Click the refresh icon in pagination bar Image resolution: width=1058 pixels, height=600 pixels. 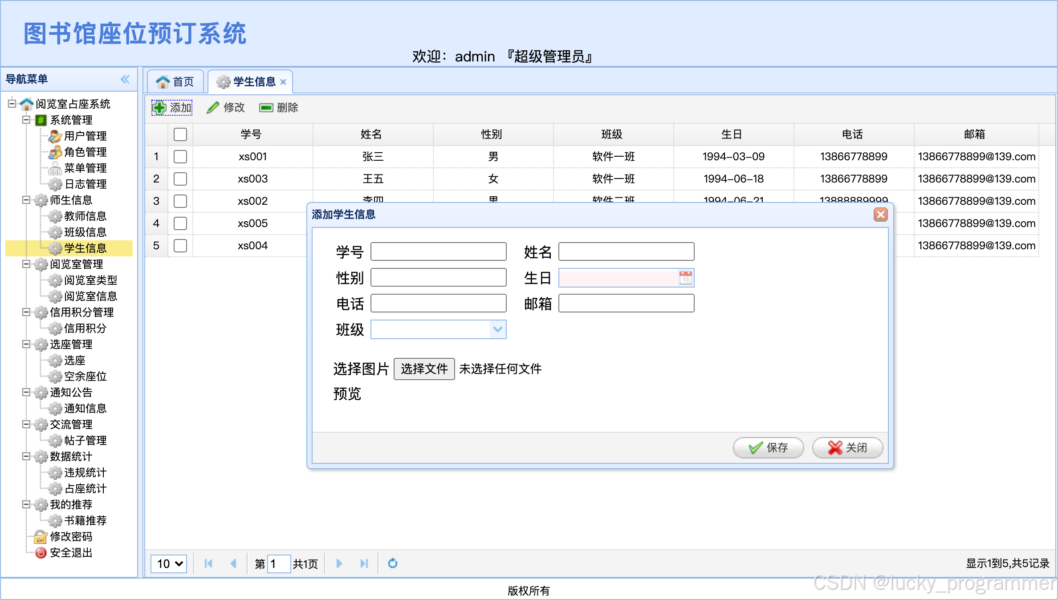(392, 564)
